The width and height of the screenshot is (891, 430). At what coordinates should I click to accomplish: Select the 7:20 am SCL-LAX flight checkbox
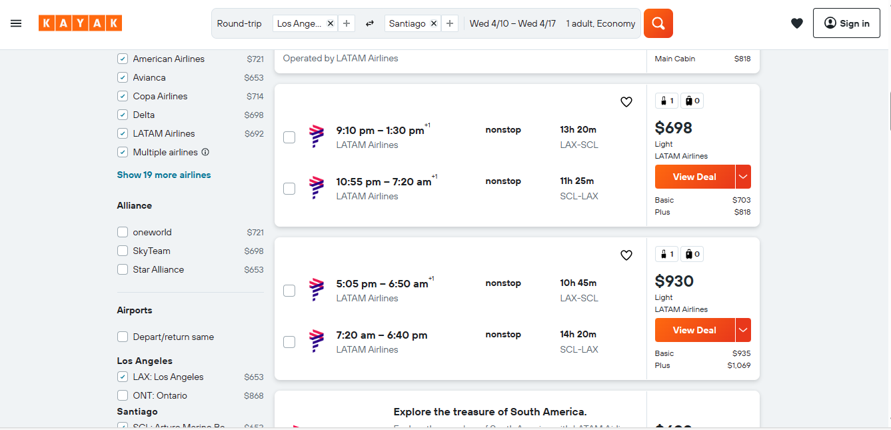(289, 342)
